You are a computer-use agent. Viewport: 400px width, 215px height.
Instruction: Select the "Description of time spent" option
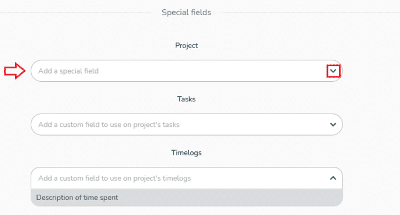[187, 198]
